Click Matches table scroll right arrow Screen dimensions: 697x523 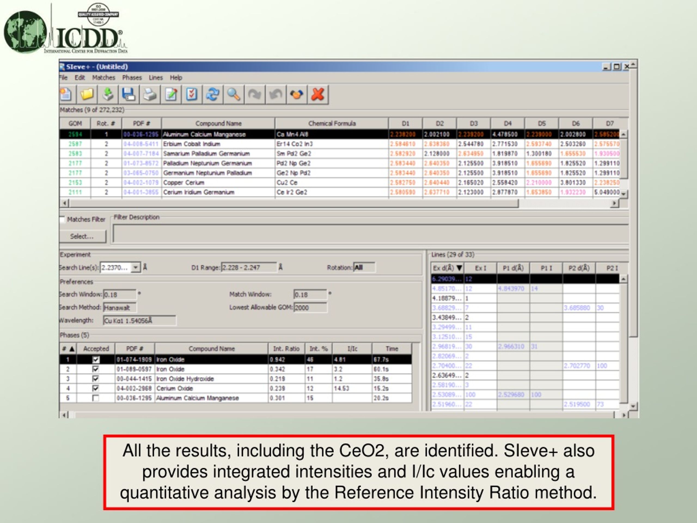tap(614, 203)
